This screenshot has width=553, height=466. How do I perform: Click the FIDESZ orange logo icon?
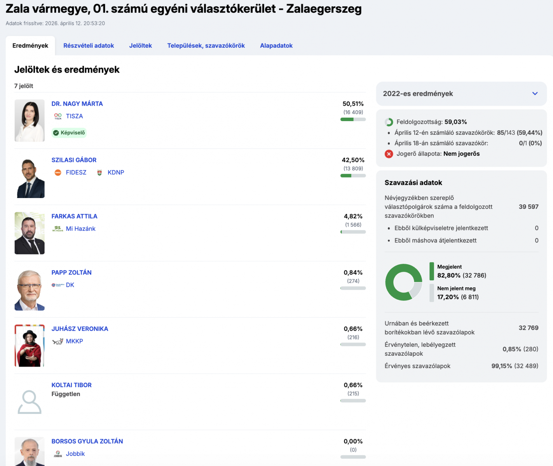pyautogui.click(x=58, y=172)
